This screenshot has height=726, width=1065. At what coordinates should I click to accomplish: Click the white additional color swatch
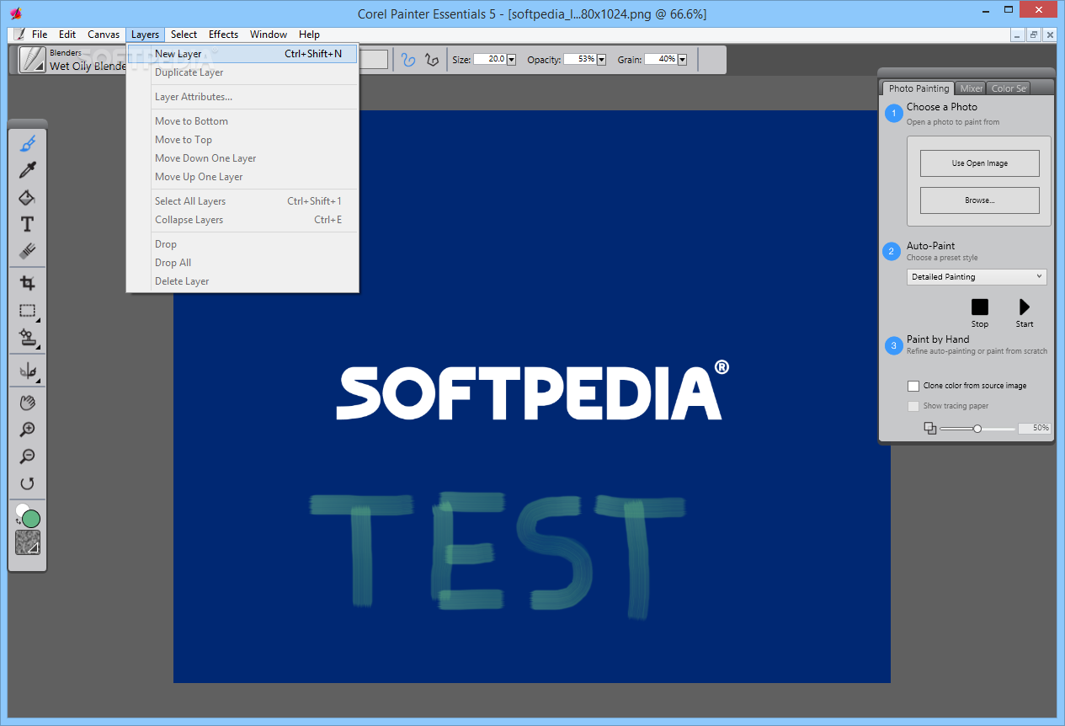point(21,510)
